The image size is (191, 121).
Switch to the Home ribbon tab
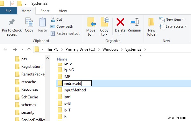26,11
